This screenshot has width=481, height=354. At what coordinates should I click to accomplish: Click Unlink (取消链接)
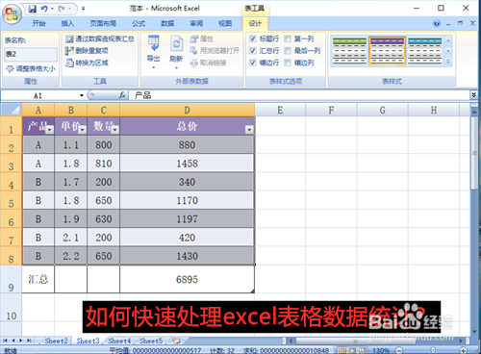(x=208, y=63)
